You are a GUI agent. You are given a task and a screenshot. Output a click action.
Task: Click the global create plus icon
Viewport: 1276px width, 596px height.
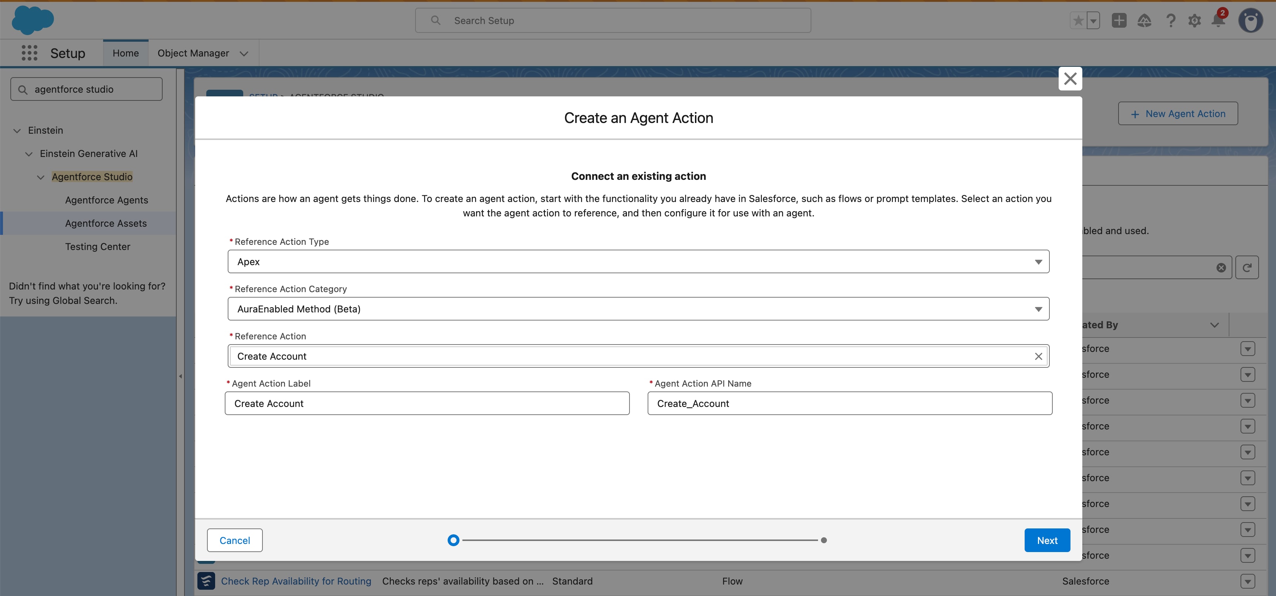point(1120,20)
